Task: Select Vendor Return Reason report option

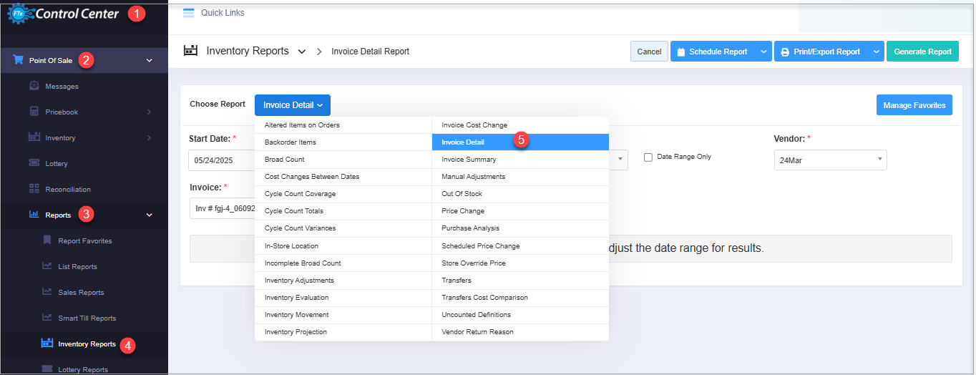Action: 477,332
